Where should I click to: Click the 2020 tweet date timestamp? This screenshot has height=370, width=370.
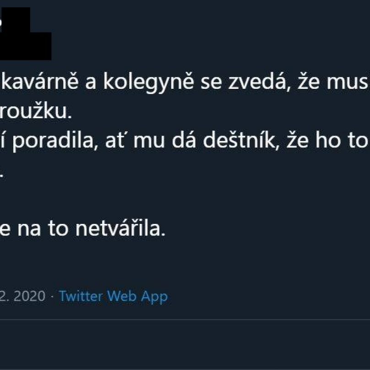click(22, 296)
